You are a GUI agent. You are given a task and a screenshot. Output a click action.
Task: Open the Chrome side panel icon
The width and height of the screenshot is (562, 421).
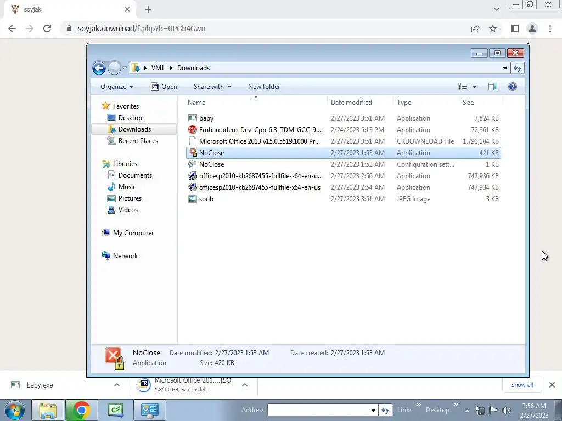pyautogui.click(x=515, y=29)
